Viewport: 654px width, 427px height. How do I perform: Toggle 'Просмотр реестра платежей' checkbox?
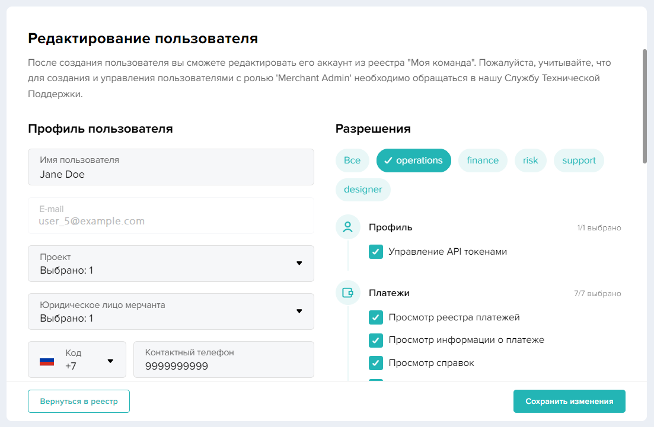pos(376,317)
